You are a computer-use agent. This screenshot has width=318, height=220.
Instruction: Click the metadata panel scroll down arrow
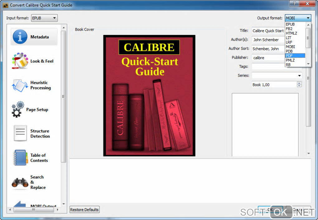point(308,154)
